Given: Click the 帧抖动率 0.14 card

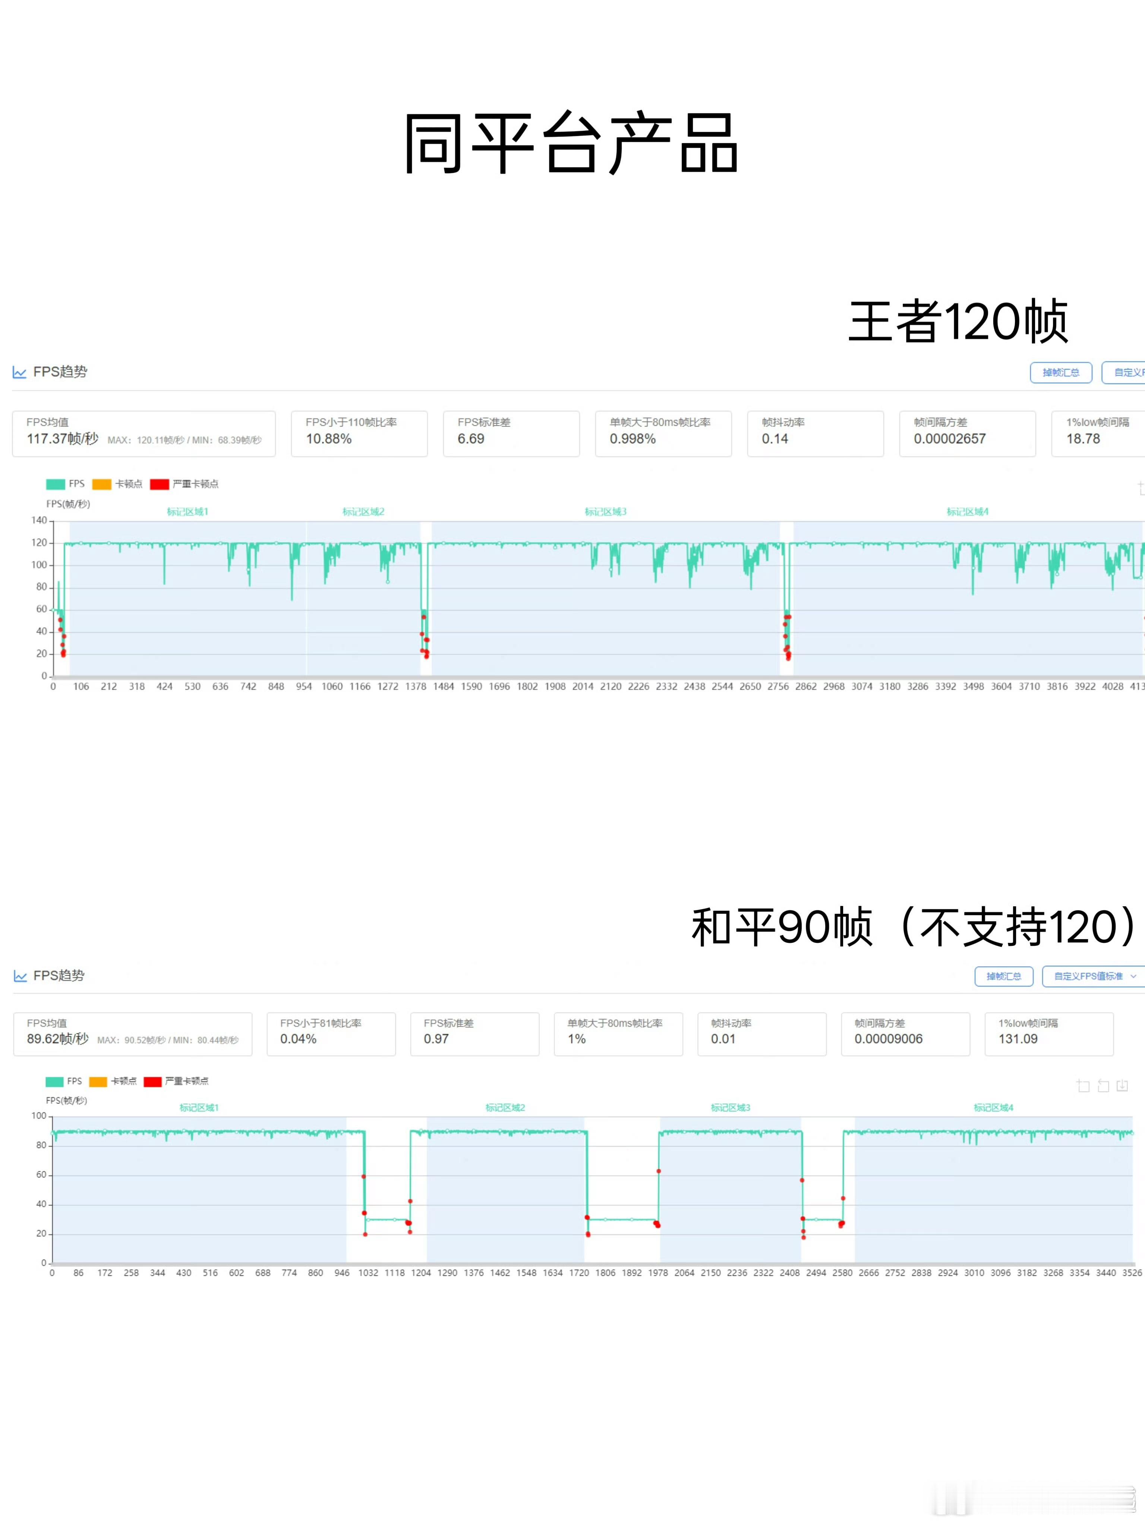Looking at the screenshot, I should tap(815, 434).
